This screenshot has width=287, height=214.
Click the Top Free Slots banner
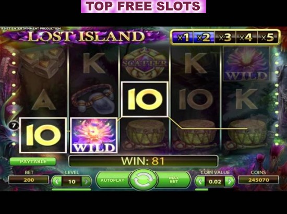coord(143,6)
